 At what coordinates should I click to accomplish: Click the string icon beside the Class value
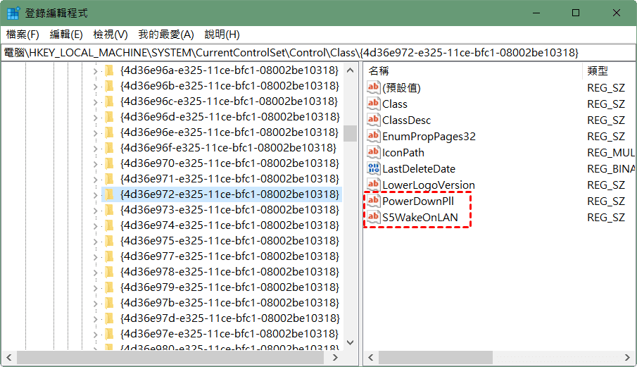pyautogui.click(x=373, y=104)
